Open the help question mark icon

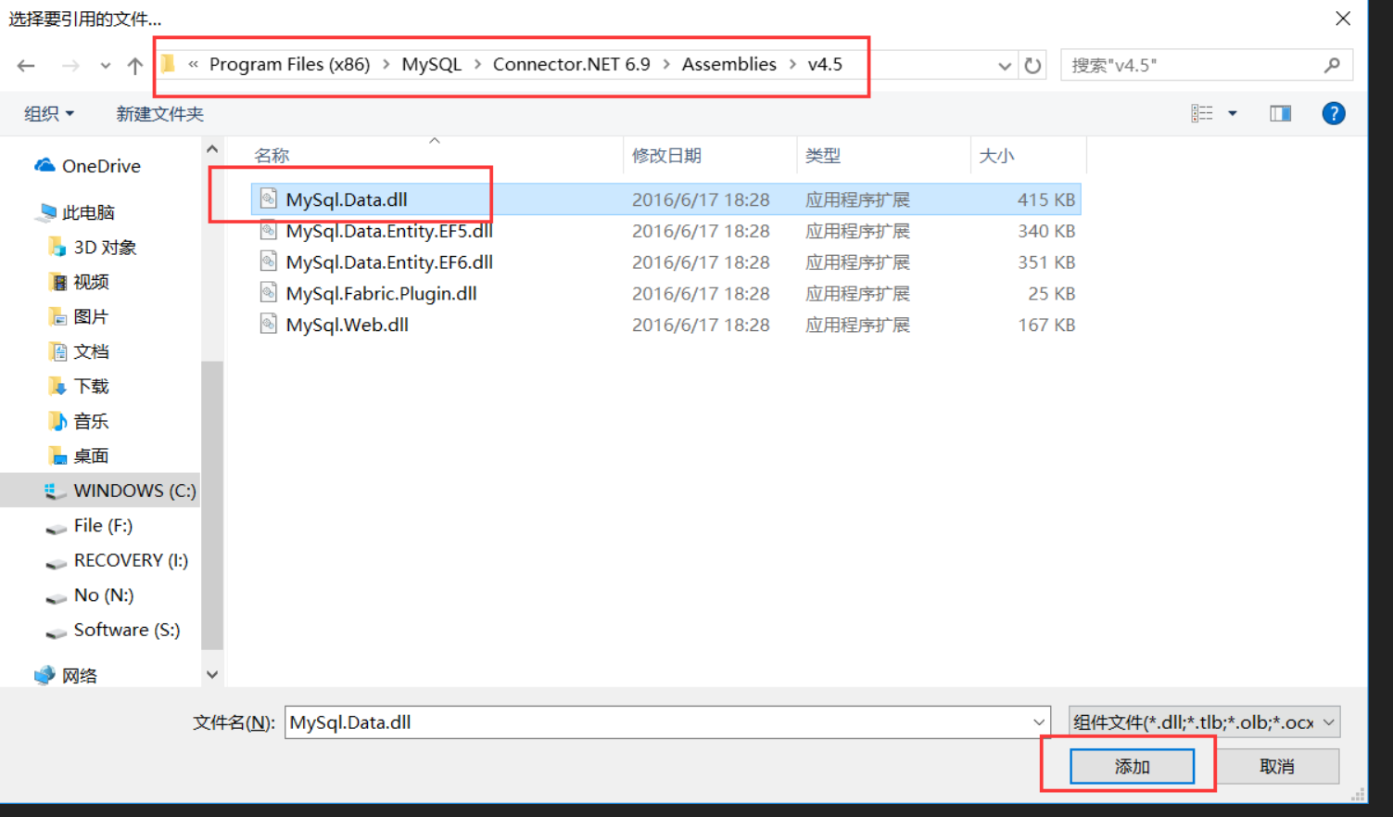[x=1333, y=113]
